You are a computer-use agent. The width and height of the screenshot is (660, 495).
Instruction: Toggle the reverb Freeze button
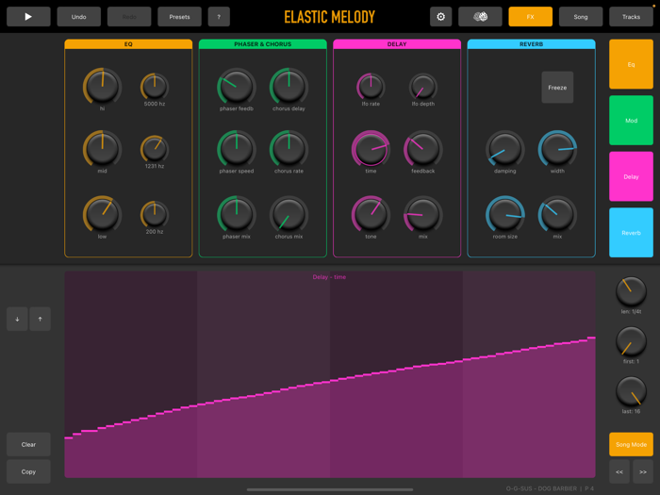click(557, 88)
